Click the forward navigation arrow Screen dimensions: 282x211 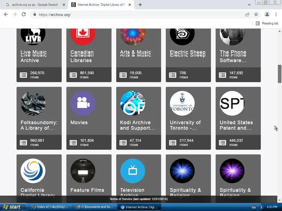[x=15, y=15]
